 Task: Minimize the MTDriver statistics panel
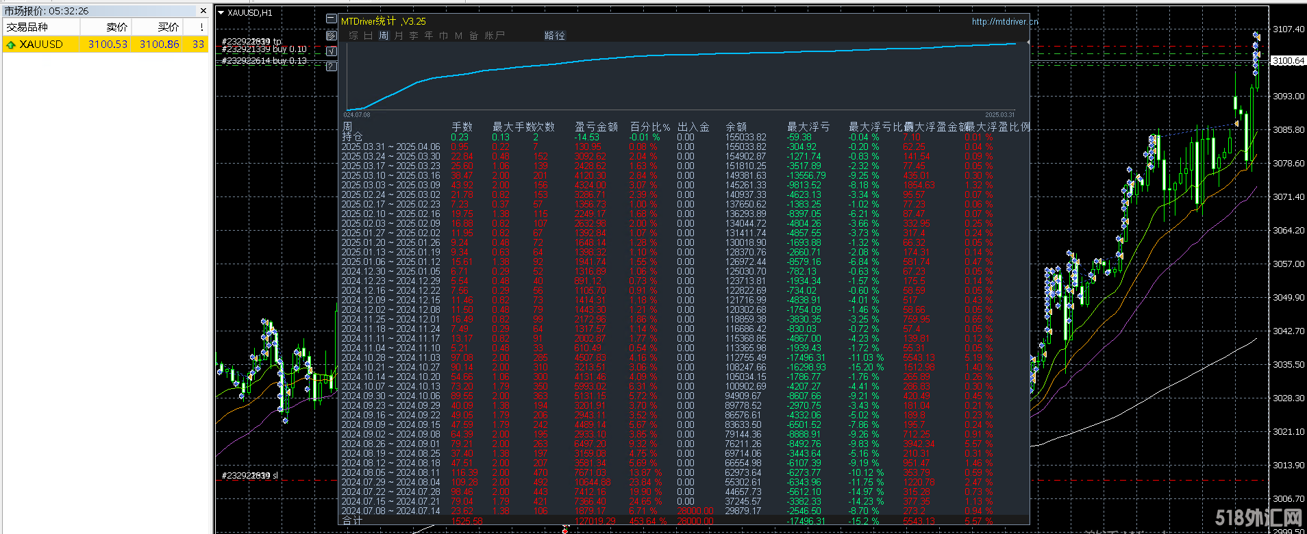pos(332,19)
